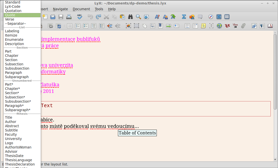This screenshot has width=278, height=168.
Task: Click the Navigate back icon
Action: pos(147,17)
